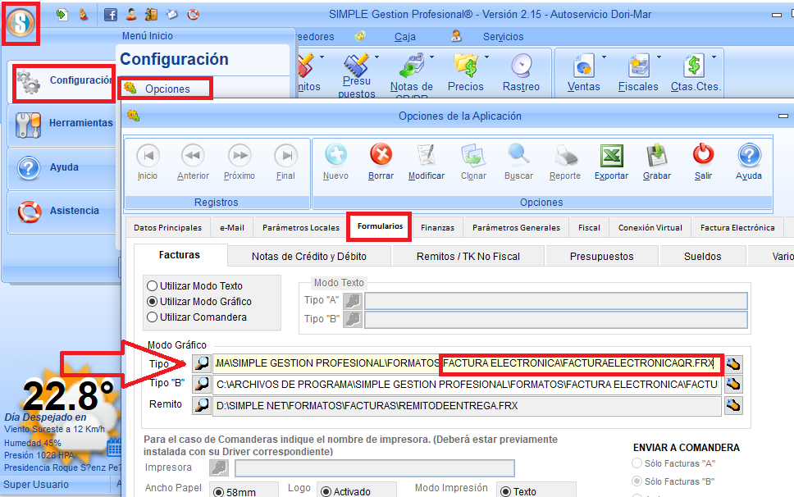
Task: Clear the Remito format path
Action: tap(733, 405)
